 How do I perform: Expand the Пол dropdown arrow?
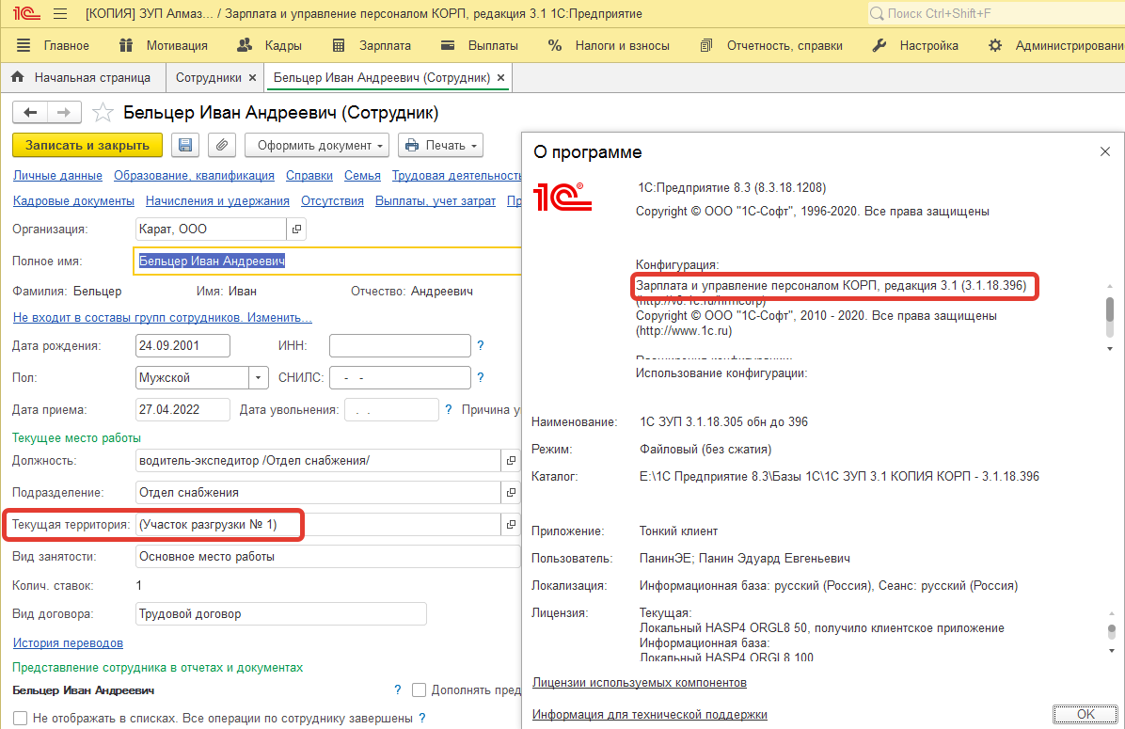coord(259,377)
